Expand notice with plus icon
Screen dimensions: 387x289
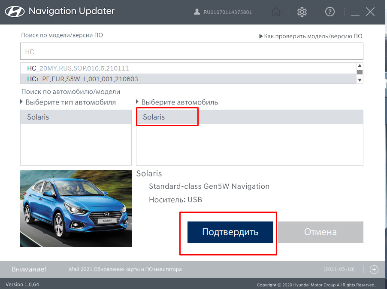pyautogui.click(x=374, y=270)
